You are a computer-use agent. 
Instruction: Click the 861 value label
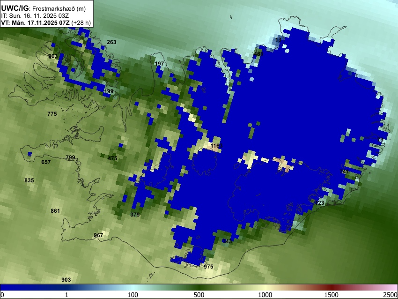pyautogui.click(x=55, y=210)
